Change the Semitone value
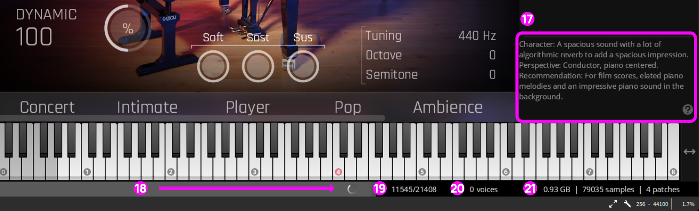This screenshot has height=211, width=699. click(492, 75)
